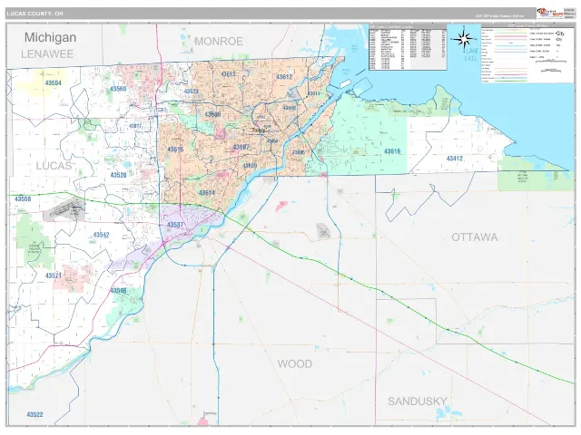581x435 pixels.
Task: Select the 'Michigan' state label
Action: tap(51, 37)
